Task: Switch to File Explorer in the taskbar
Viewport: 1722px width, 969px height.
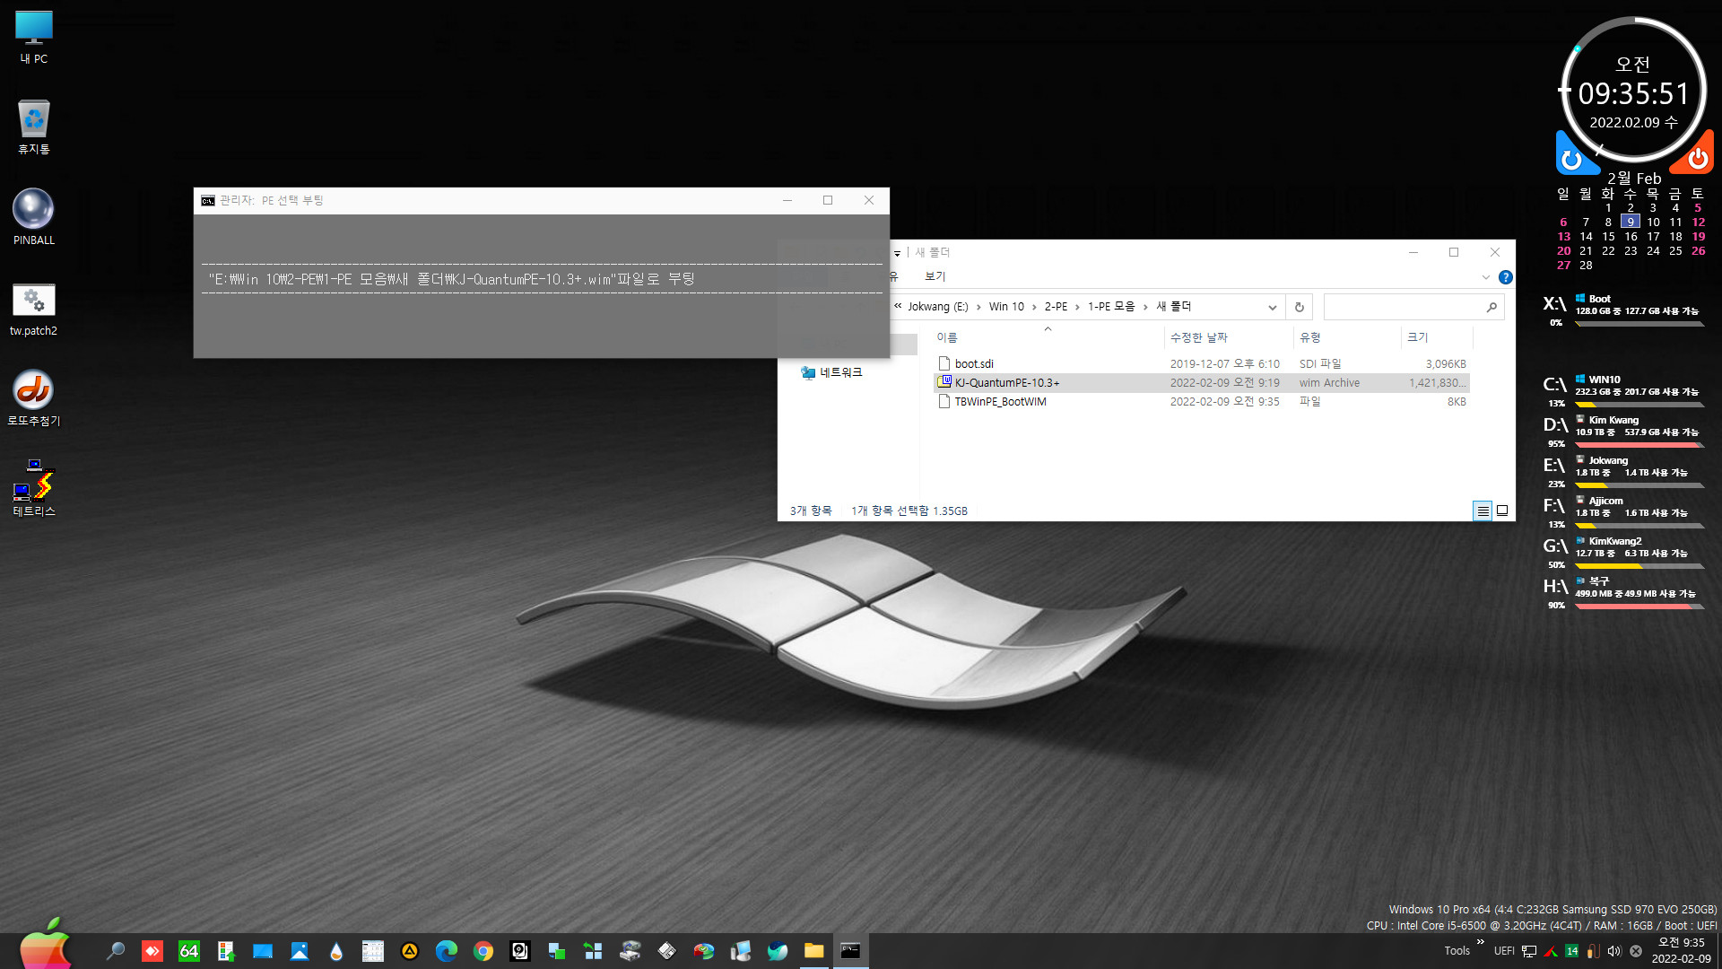Action: (814, 951)
